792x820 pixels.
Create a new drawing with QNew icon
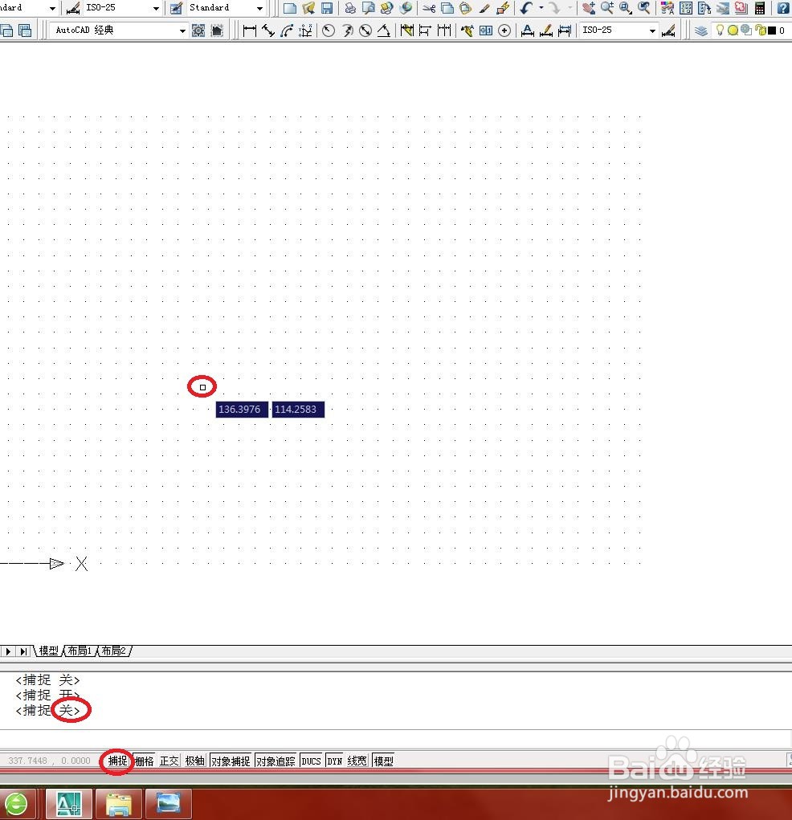coord(290,8)
